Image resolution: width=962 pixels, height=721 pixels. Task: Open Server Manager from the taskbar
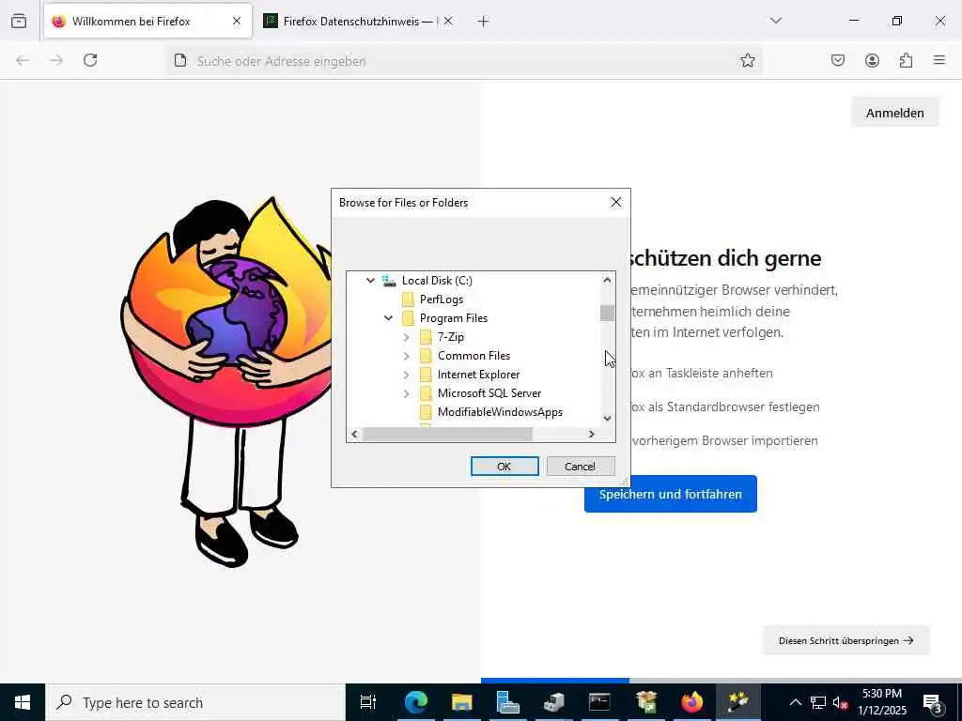(x=507, y=702)
